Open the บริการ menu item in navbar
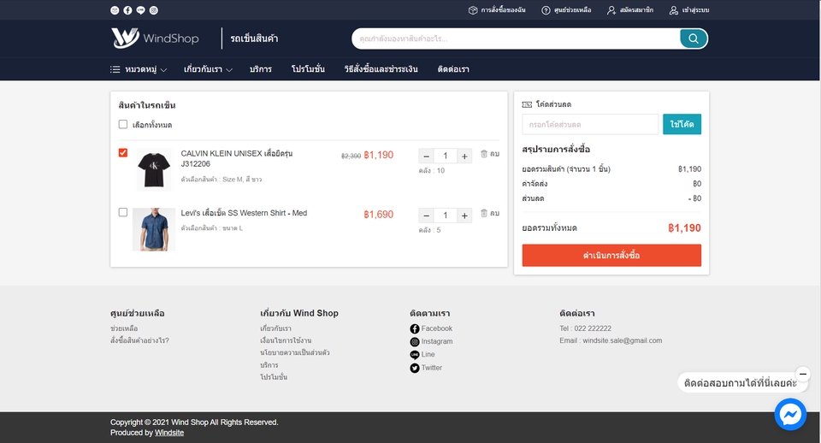The height and width of the screenshot is (443, 821). click(261, 69)
